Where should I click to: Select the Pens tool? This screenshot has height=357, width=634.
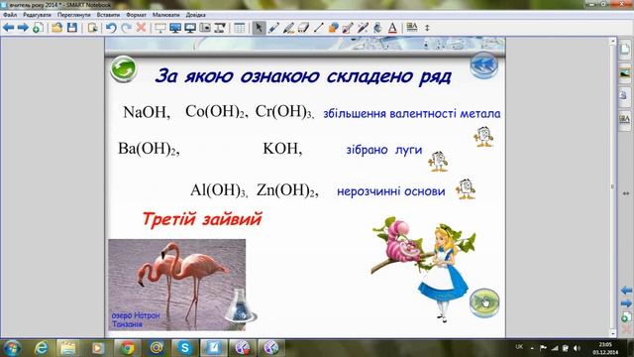pyautogui.click(x=273, y=28)
